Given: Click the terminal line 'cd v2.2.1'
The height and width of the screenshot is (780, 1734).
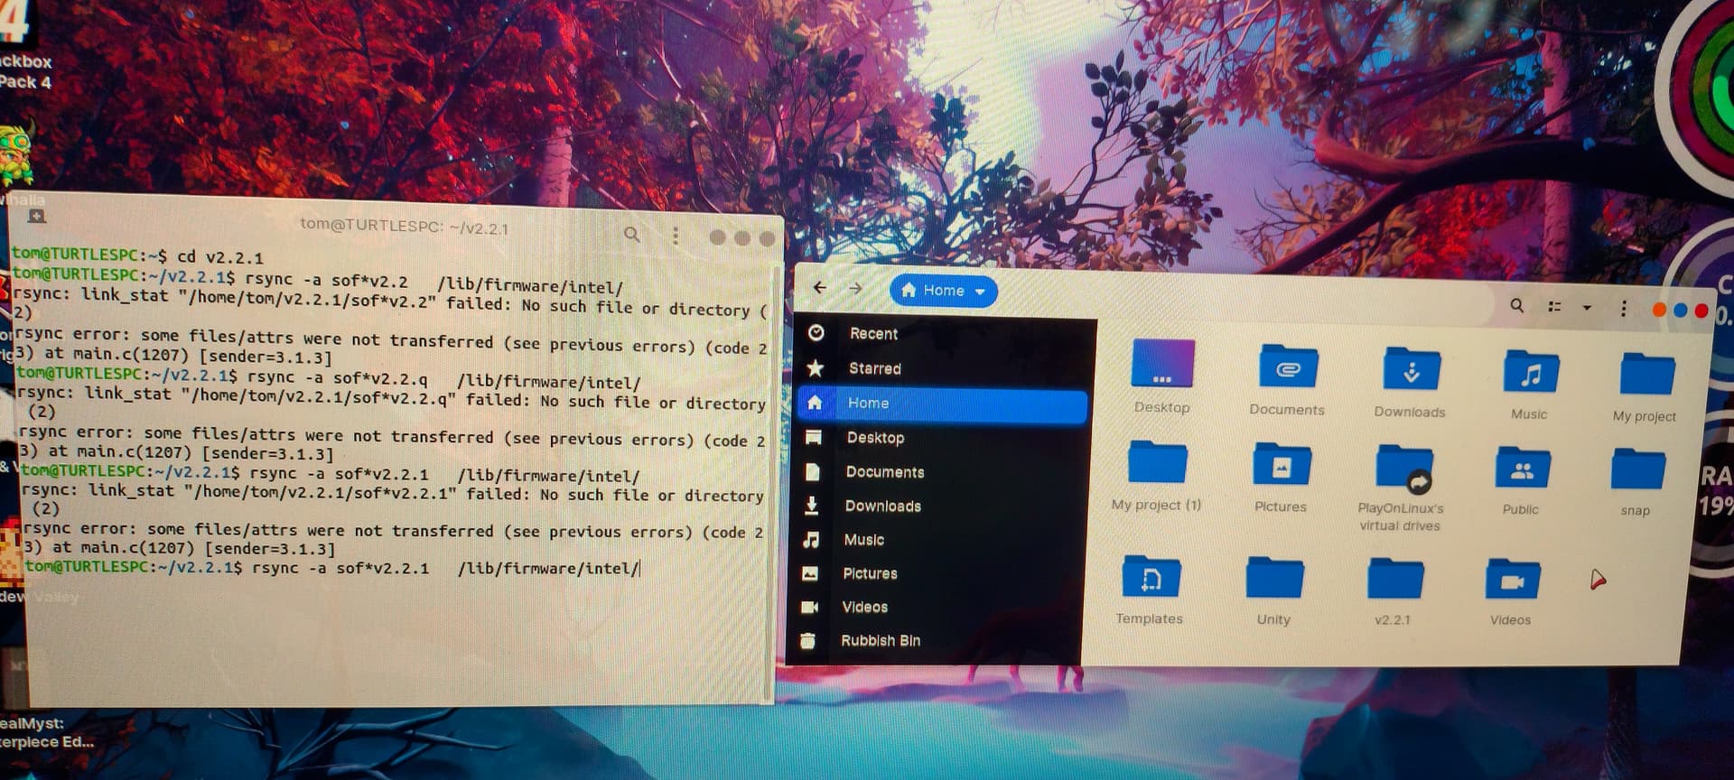Looking at the screenshot, I should coord(220,257).
